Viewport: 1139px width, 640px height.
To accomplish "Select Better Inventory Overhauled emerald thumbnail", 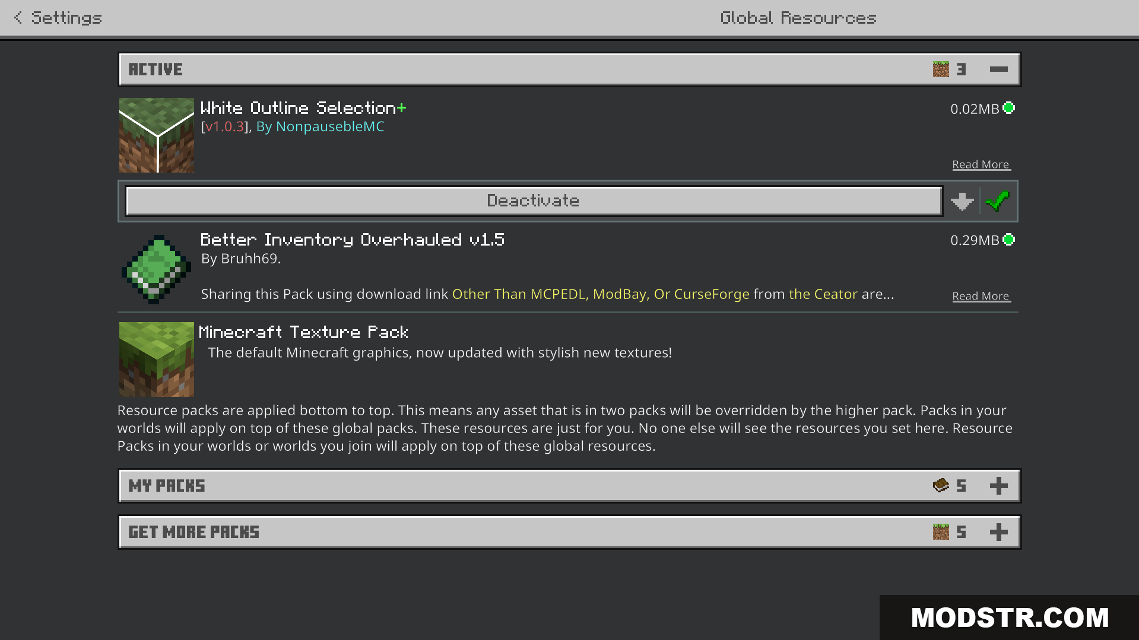I will click(157, 269).
